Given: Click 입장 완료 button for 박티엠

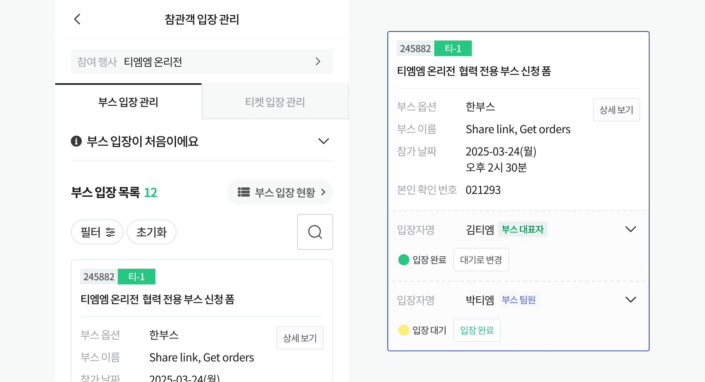Looking at the screenshot, I should pos(477,330).
